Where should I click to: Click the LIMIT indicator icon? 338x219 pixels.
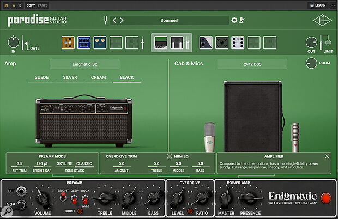pyautogui.click(x=328, y=42)
